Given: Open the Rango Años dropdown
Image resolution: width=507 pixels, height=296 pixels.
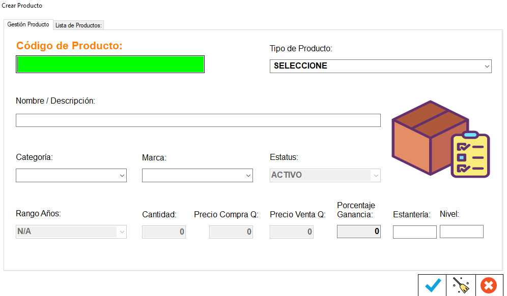Looking at the screenshot, I should (71, 232).
